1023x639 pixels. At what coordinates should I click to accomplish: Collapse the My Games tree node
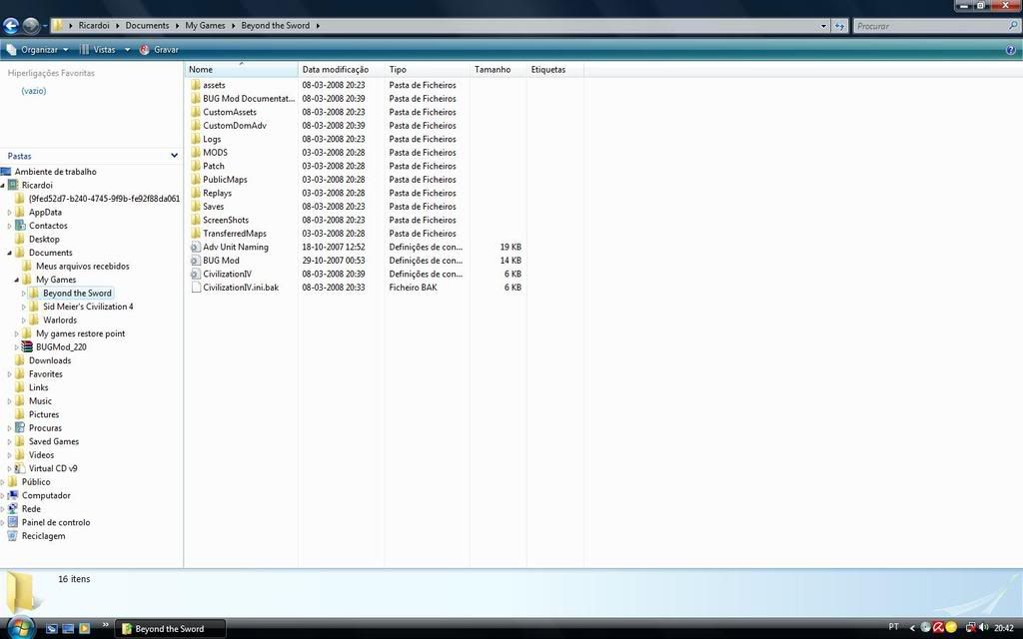point(17,280)
